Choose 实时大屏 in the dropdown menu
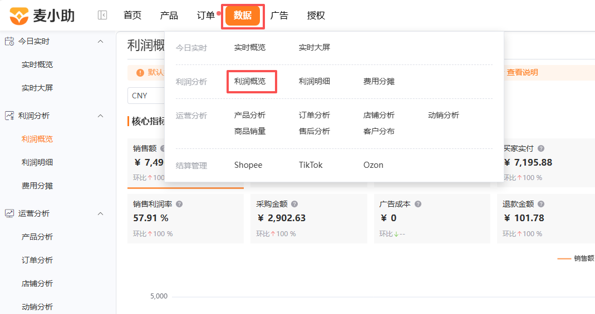Screen dimensions: 595x314 tap(314, 47)
